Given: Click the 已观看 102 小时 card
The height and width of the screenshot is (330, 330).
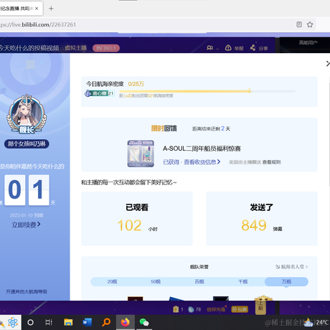Looking at the screenshot, I should (137, 218).
